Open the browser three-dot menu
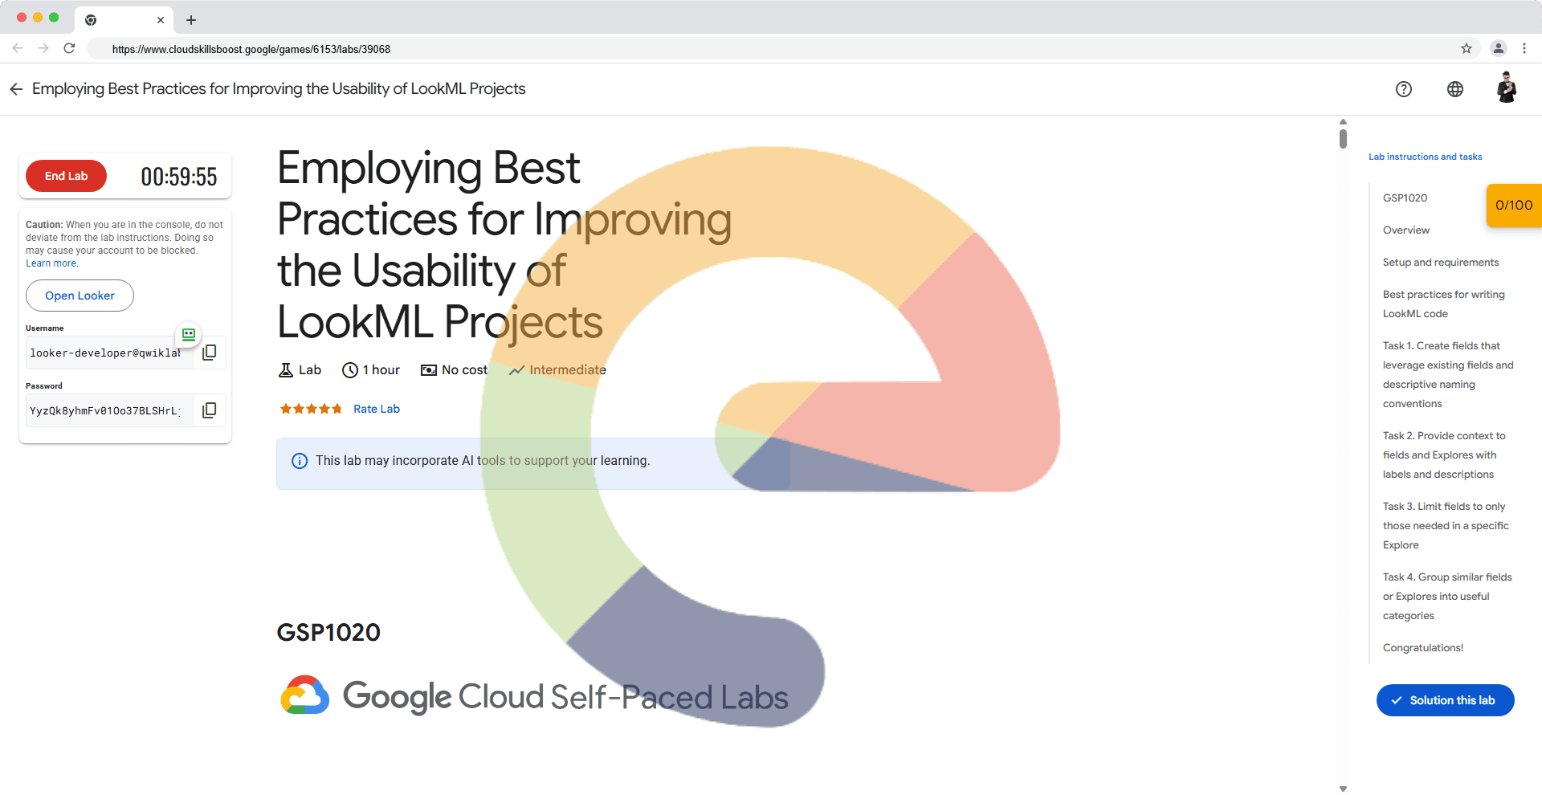1542x795 pixels. coord(1524,49)
